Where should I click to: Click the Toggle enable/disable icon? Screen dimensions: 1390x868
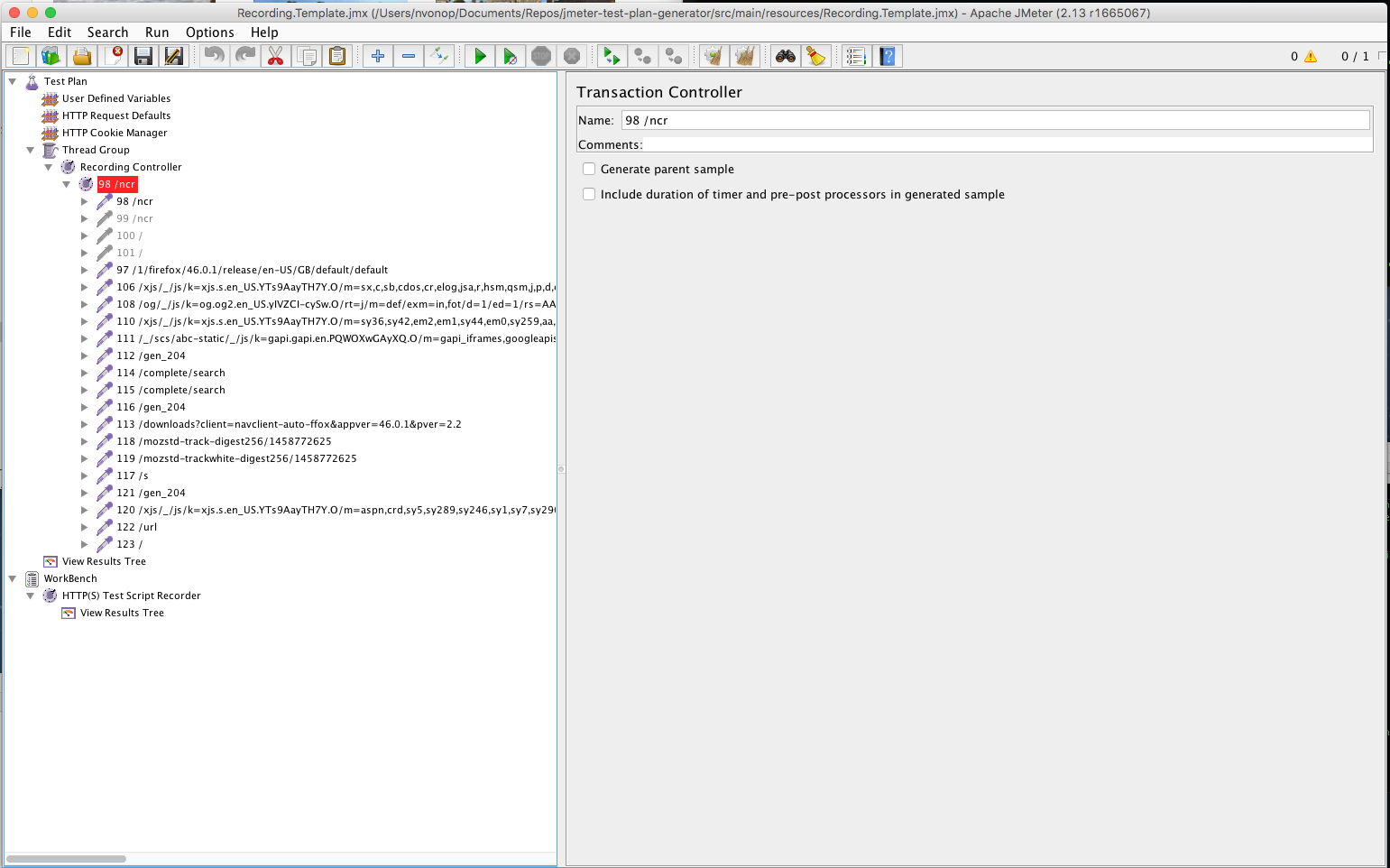[439, 56]
